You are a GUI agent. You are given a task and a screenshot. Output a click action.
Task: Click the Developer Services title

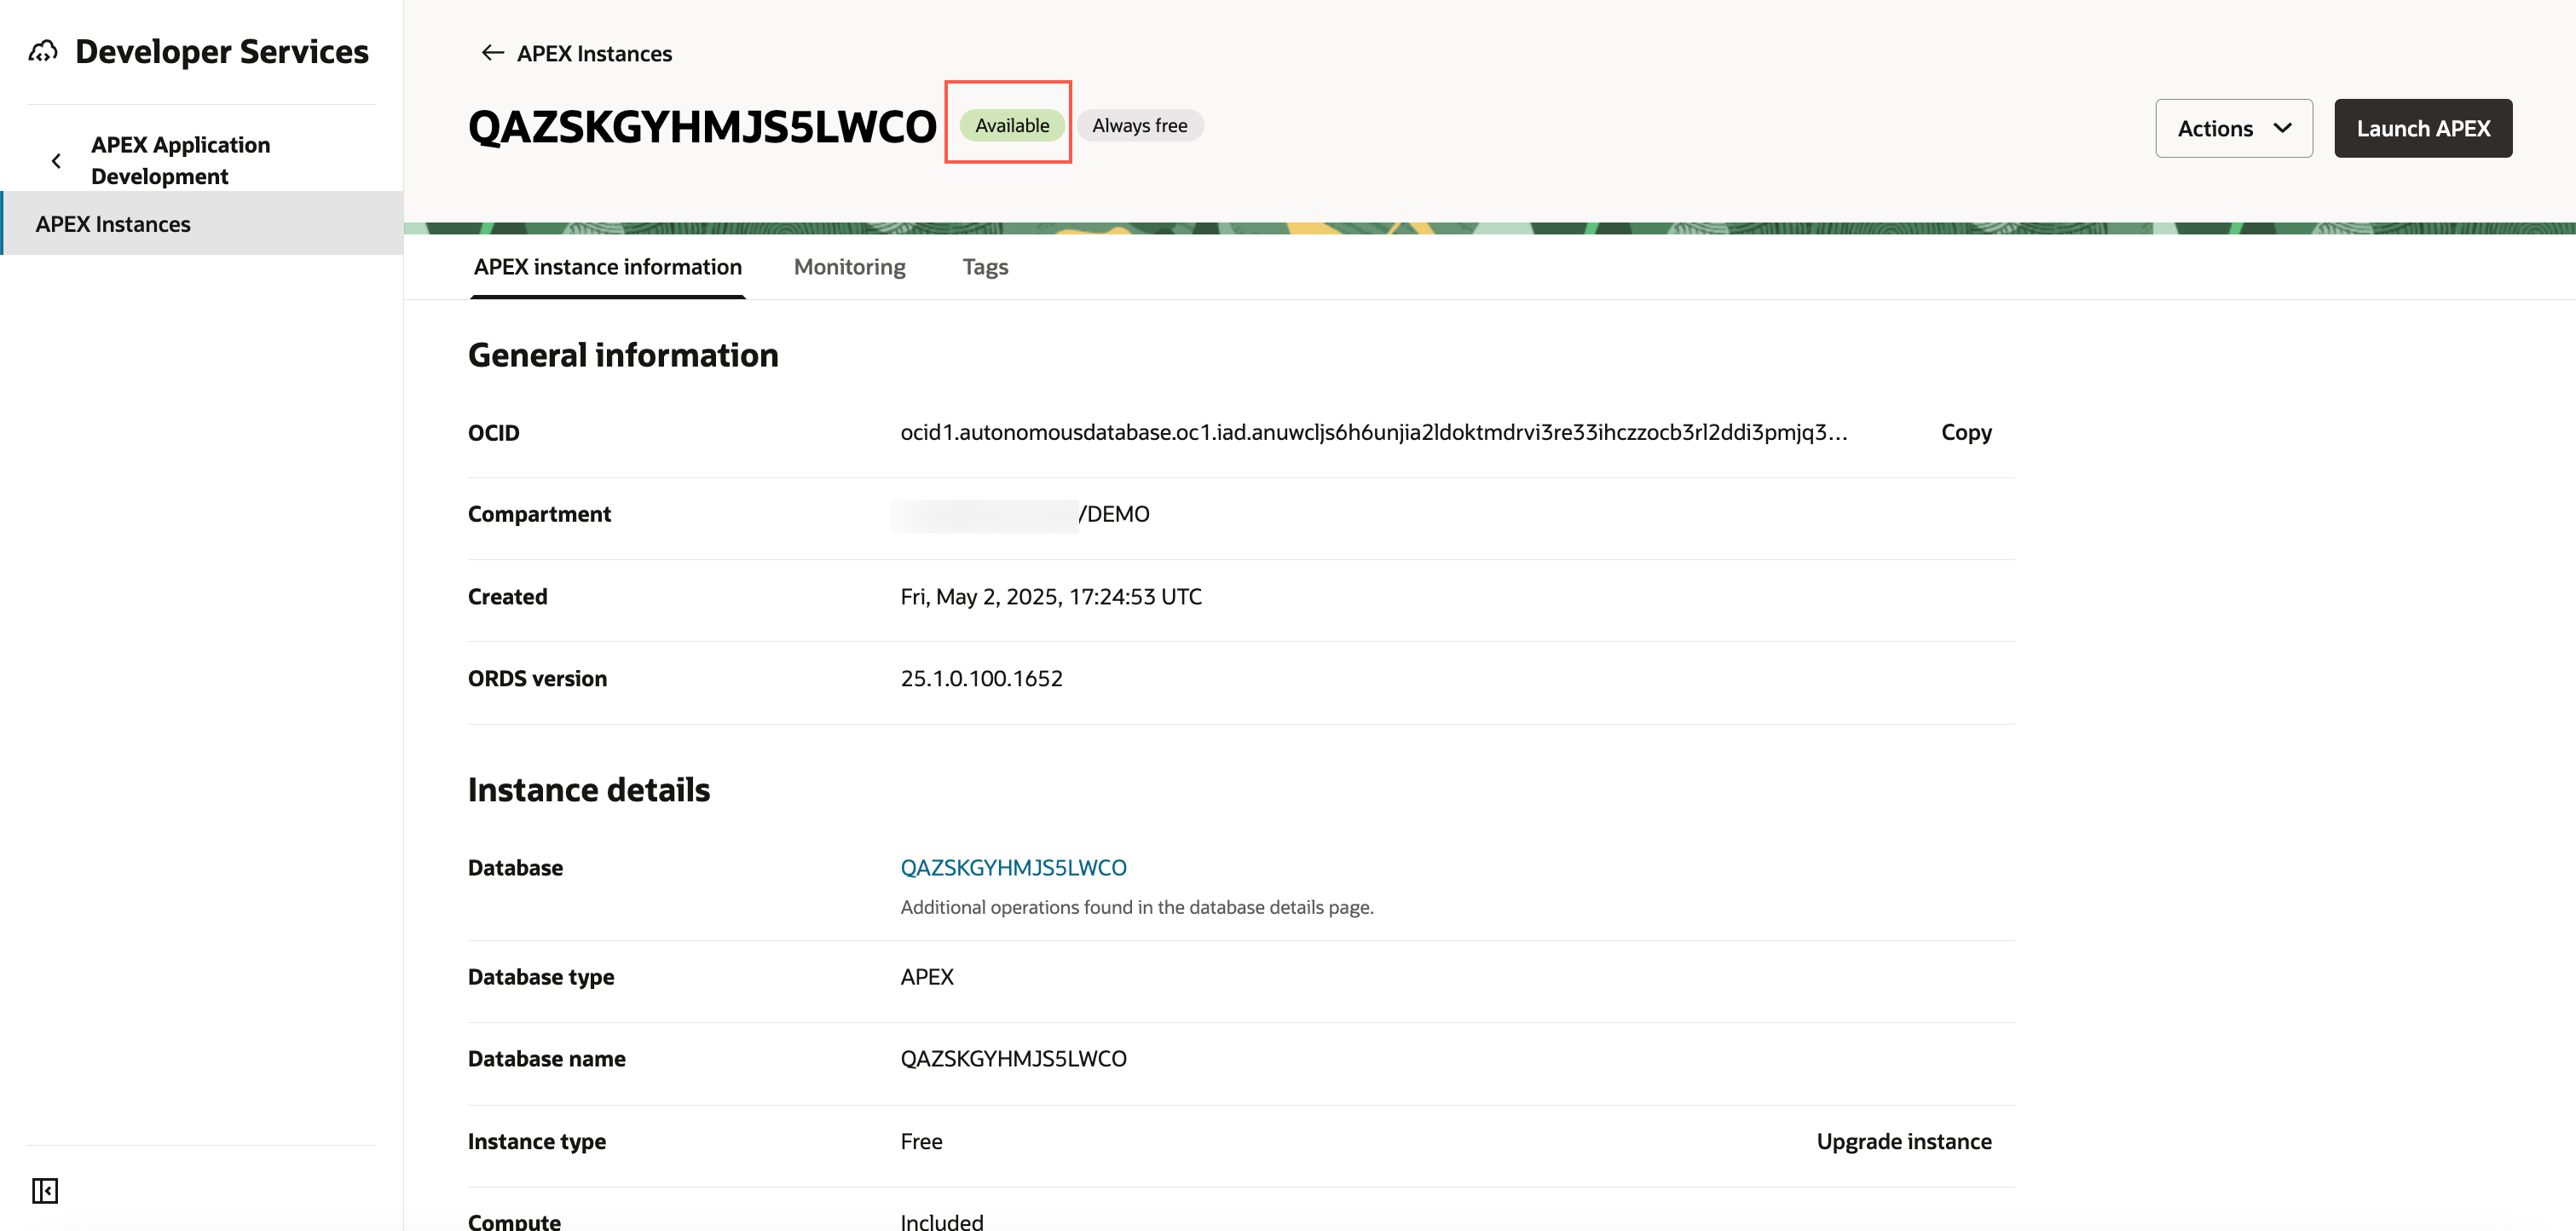tap(222, 51)
